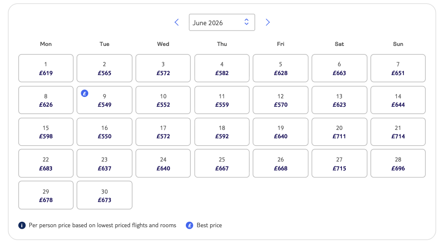The image size is (442, 245).
Task: Open the June 2026 month dropdown
Action: [x=221, y=22]
